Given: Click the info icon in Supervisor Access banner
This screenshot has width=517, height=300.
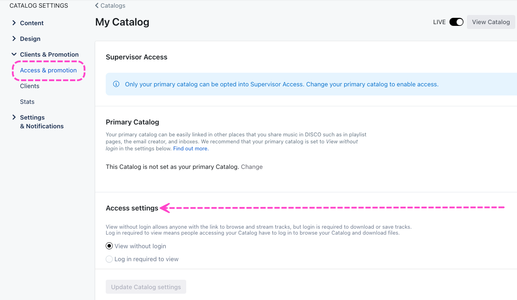Looking at the screenshot, I should [116, 84].
